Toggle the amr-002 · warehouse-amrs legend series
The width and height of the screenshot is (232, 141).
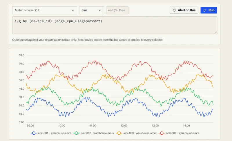coord(93,133)
